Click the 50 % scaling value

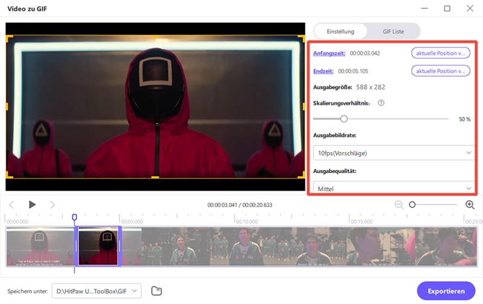[465, 119]
